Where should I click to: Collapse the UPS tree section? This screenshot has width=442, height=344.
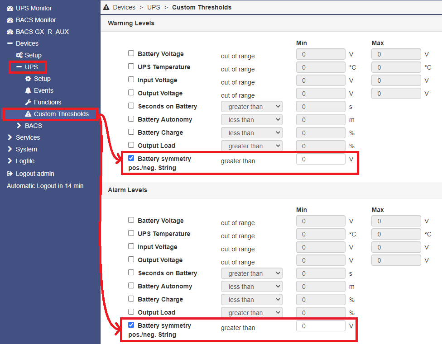pyautogui.click(x=19, y=67)
